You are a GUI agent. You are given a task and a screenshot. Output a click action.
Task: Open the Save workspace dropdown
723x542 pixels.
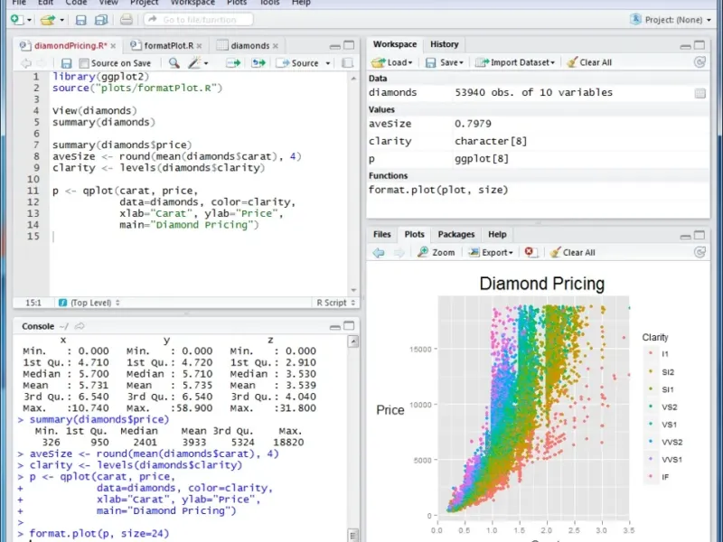(x=444, y=62)
